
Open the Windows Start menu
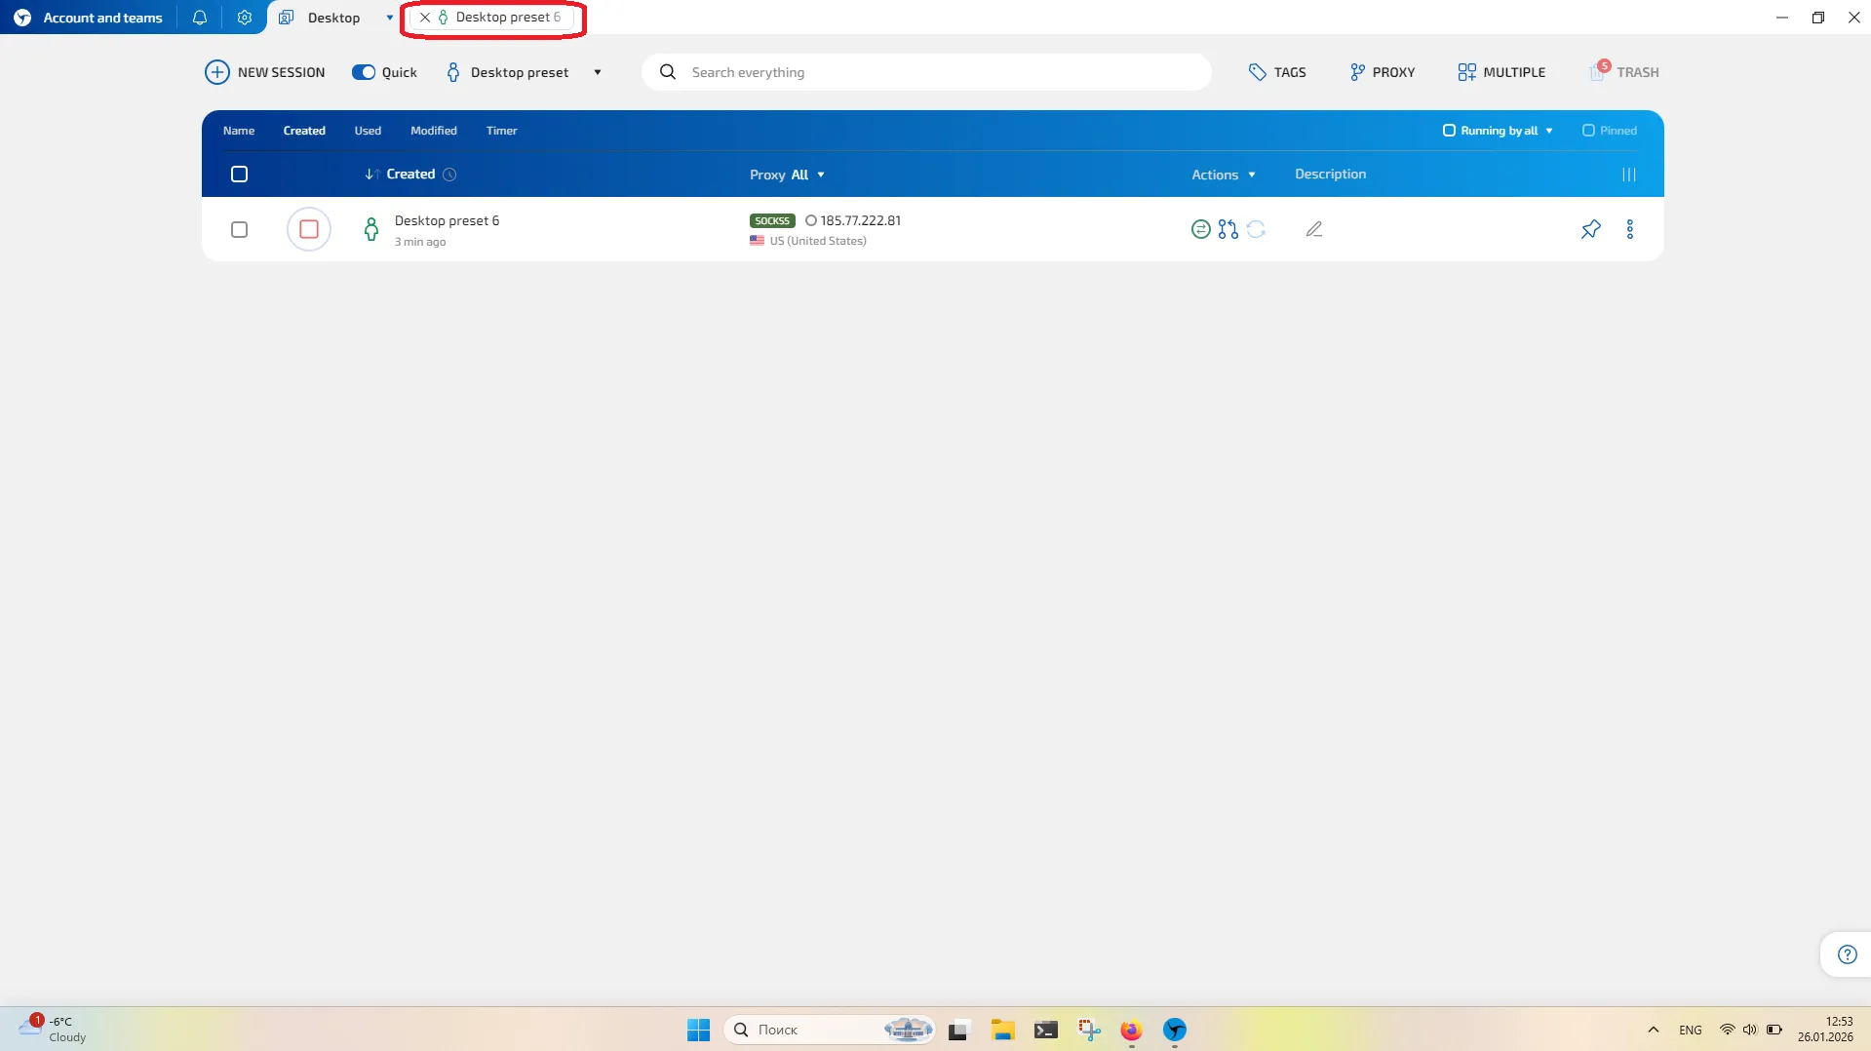click(698, 1030)
